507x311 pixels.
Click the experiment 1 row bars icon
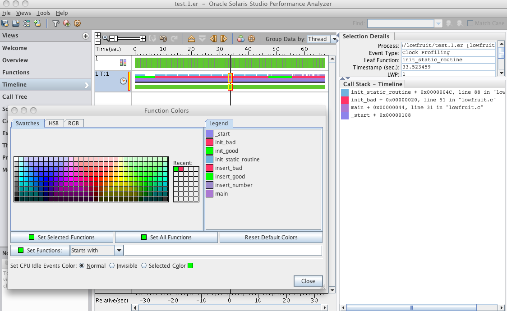coord(123,62)
